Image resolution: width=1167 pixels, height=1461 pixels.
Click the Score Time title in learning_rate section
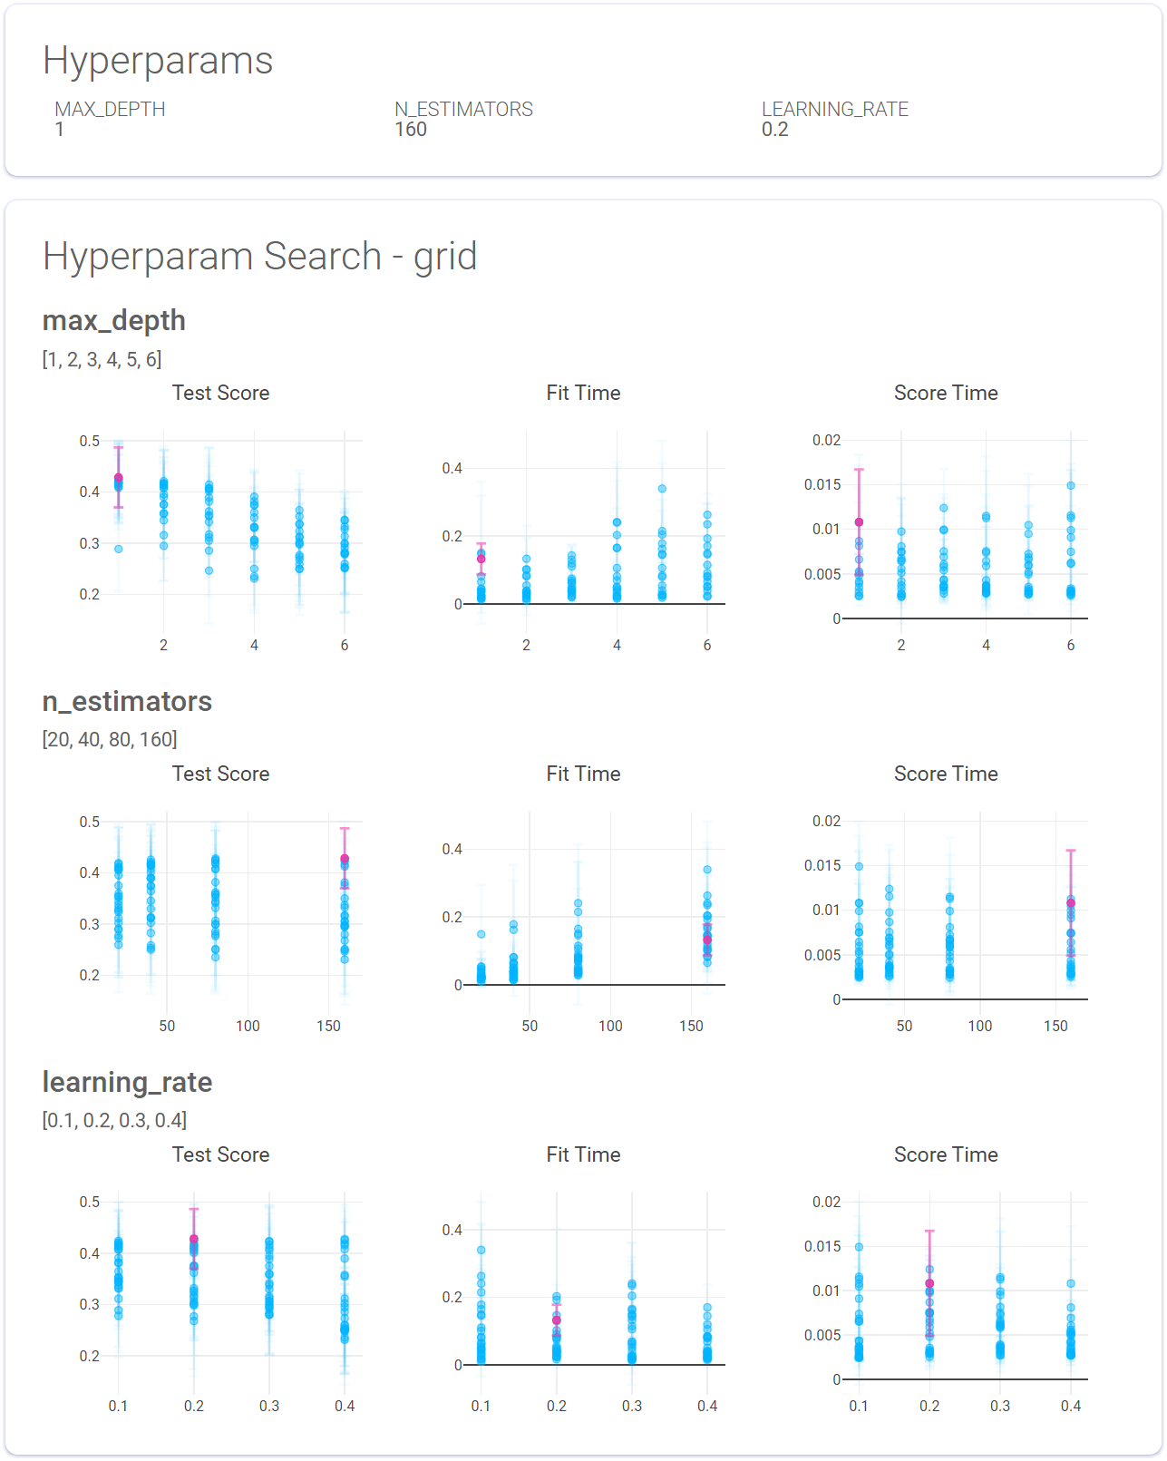(x=947, y=1155)
